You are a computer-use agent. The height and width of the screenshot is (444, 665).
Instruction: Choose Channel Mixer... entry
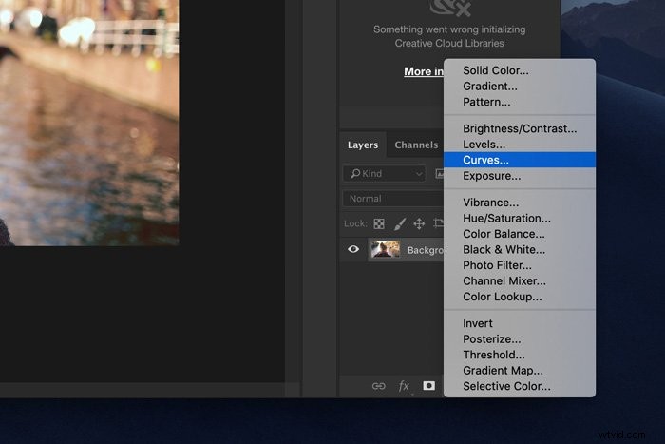pyautogui.click(x=519, y=281)
